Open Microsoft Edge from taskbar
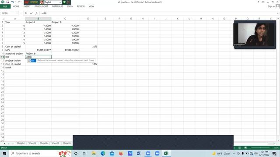The image size is (280, 157). click(103, 153)
